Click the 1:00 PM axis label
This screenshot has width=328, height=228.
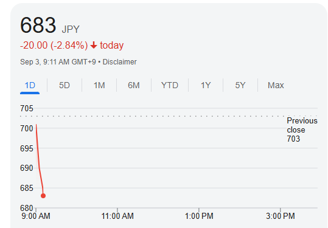(x=199, y=216)
